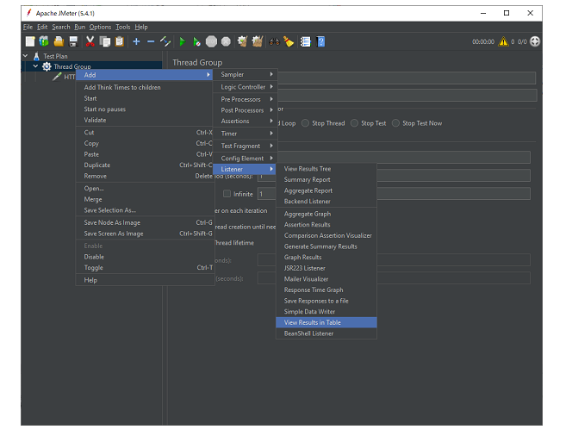Screen dimensions: 566x436
Task: Open the File menu
Action: click(28, 27)
